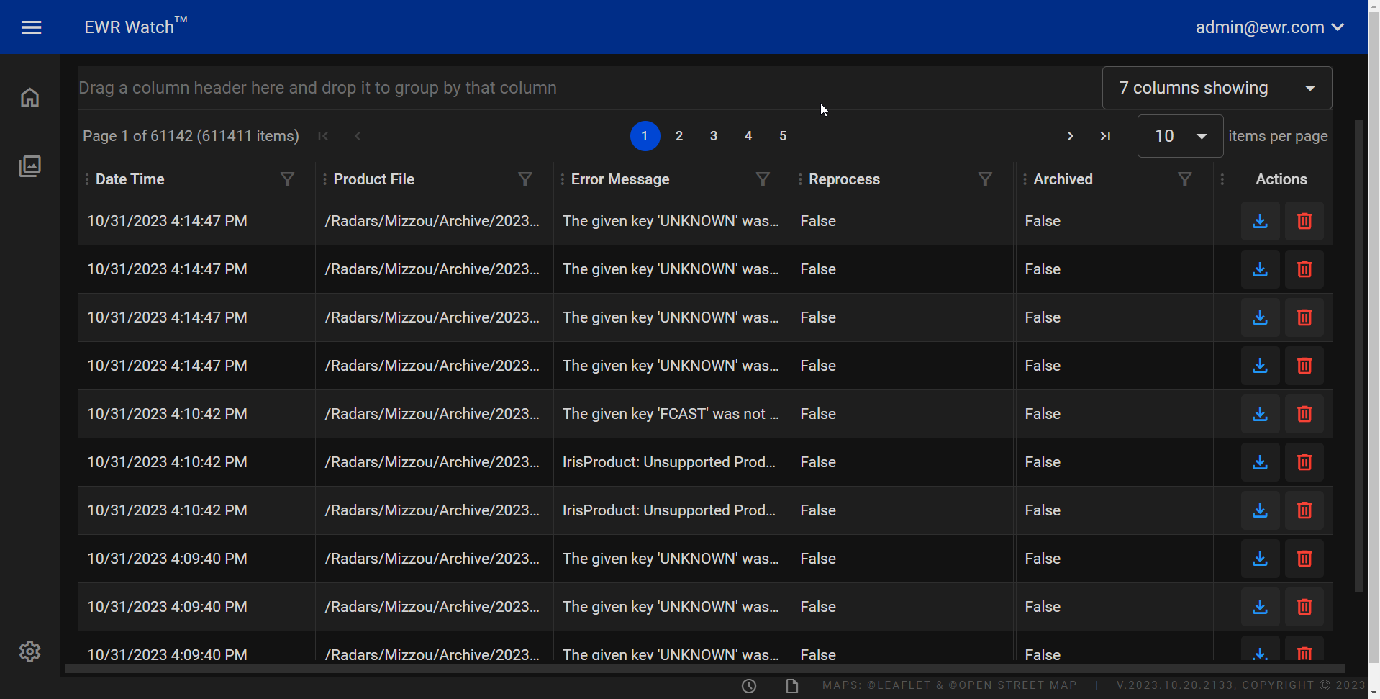Click "The given key 'FCAST' was not" cell
Screen dimensions: 1380x699
[x=671, y=414]
